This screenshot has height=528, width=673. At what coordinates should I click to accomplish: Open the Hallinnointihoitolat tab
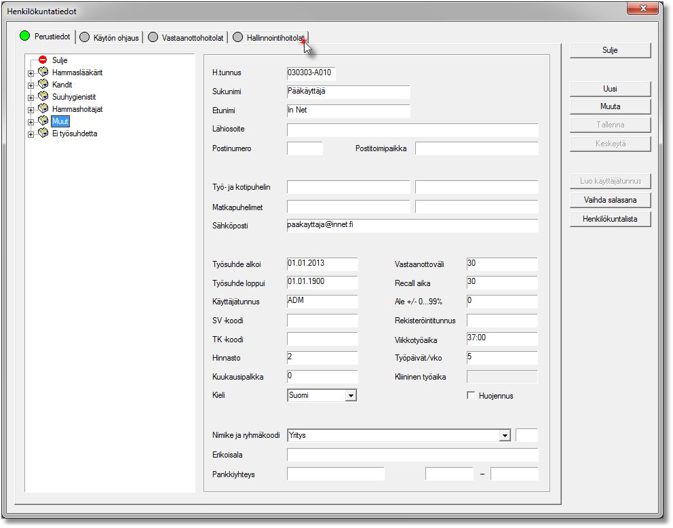(269, 38)
